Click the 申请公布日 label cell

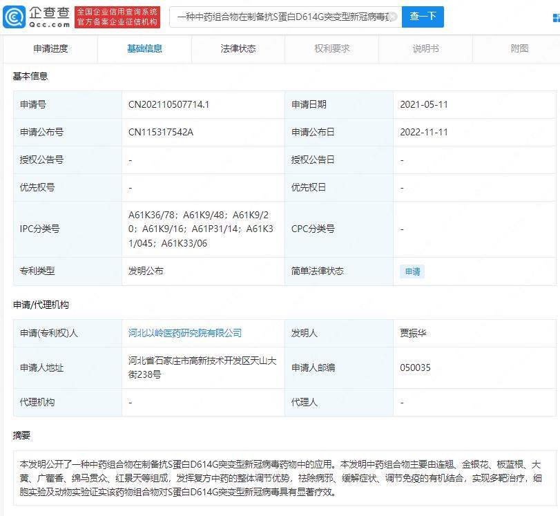point(339,132)
